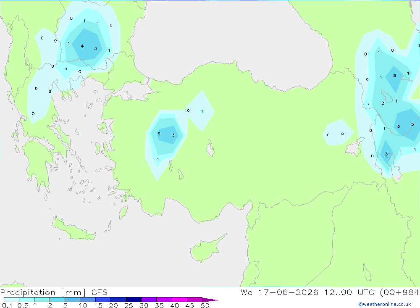Click the 20–25 mm legend color swatch
Viewport: 420px width, 308px height.
118,300
